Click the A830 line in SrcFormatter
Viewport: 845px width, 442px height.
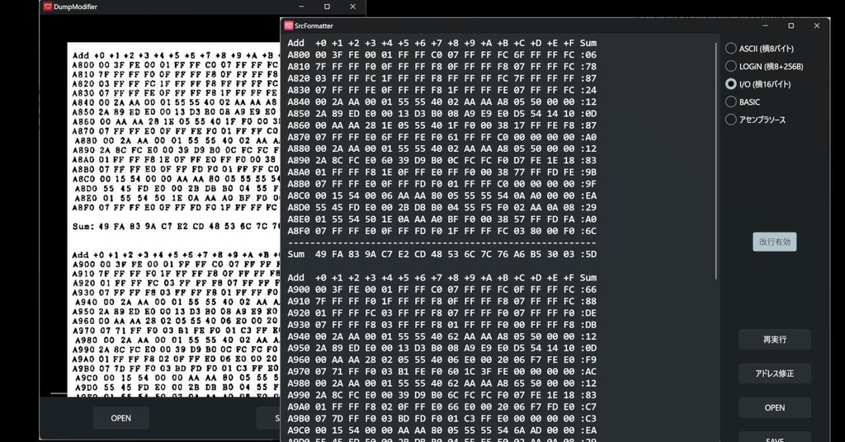tap(442, 90)
